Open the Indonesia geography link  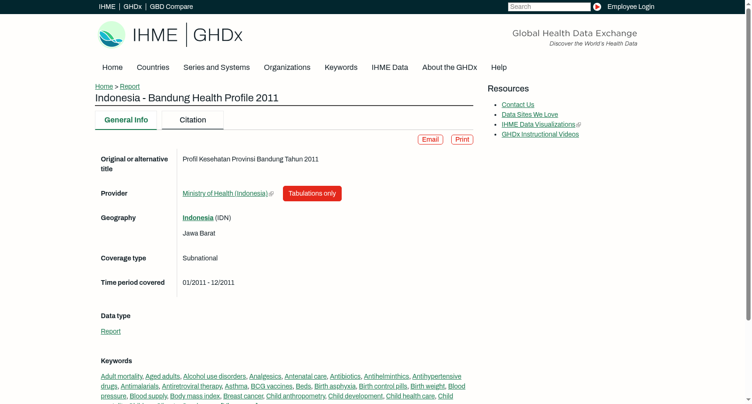point(198,218)
